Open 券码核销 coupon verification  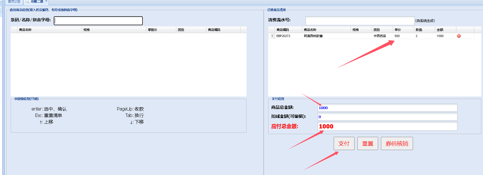pyautogui.click(x=397, y=144)
